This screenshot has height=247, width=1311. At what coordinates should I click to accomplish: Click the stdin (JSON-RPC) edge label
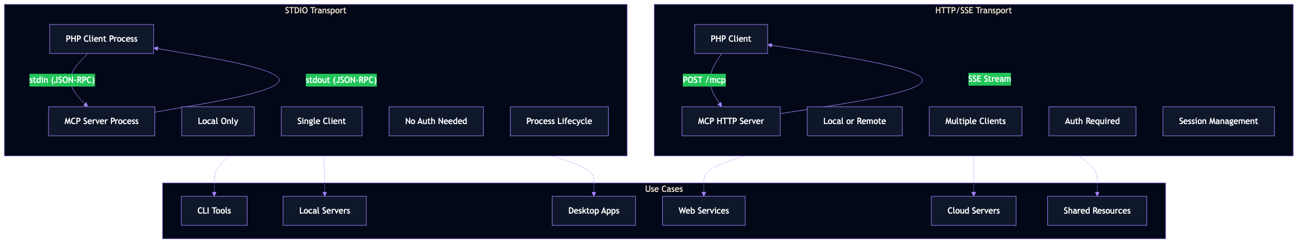pos(62,80)
